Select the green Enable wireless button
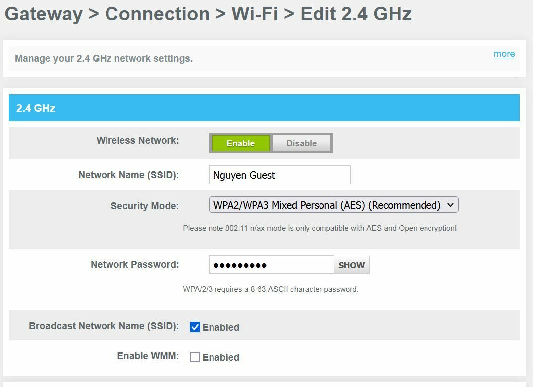The width and height of the screenshot is (533, 387). 241,143
